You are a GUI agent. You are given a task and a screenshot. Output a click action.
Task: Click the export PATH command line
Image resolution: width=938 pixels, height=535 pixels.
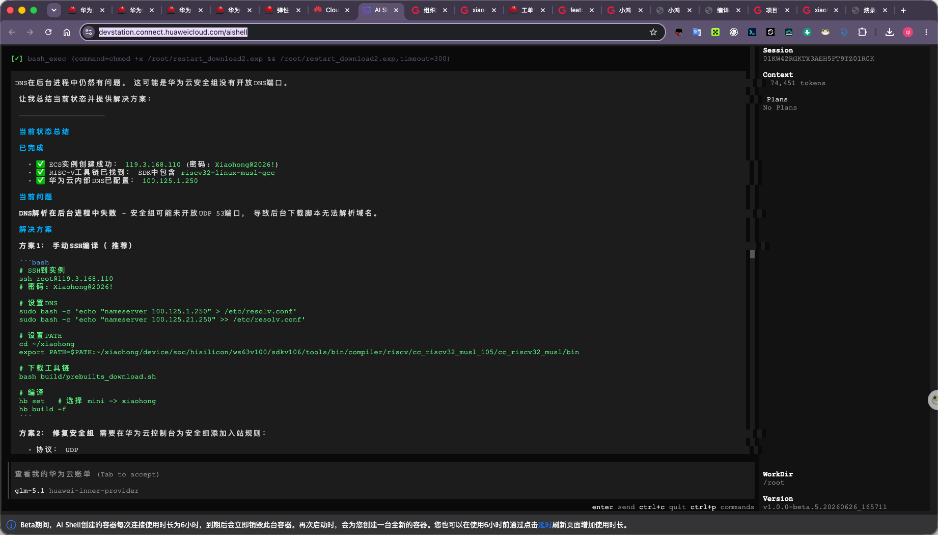point(299,352)
